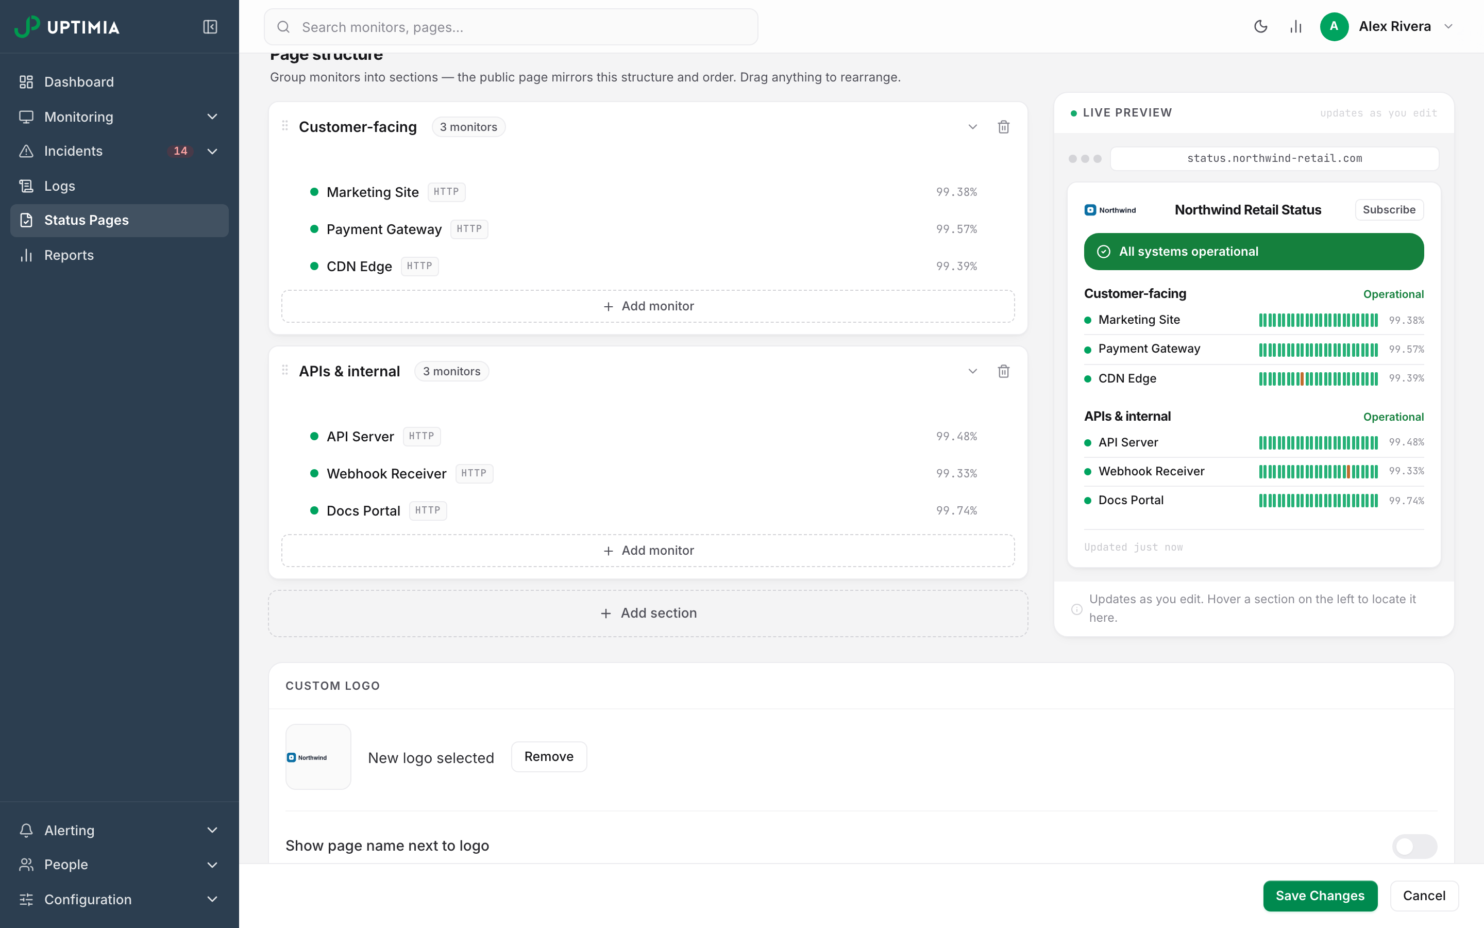Collapse the APIs & internal section chevron

pyautogui.click(x=972, y=371)
